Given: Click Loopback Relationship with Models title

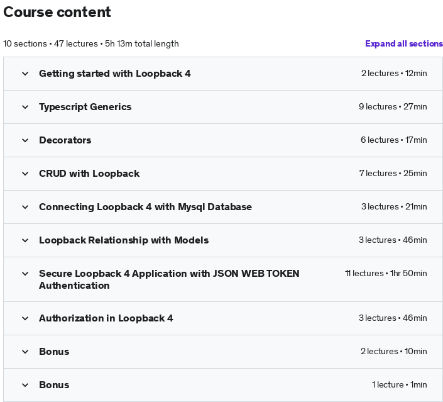Looking at the screenshot, I should pyautogui.click(x=124, y=240).
